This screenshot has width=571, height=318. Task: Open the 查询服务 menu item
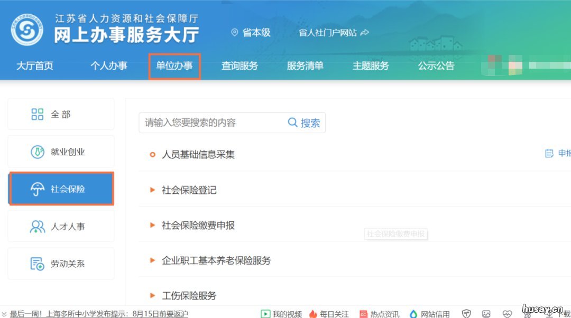point(240,66)
